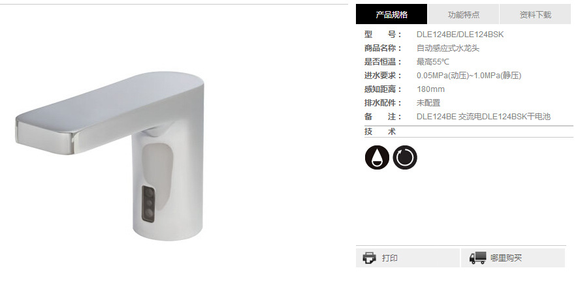Viewport: 578px width, 298px height.
Task: Click the faucet's sensor window in the image
Action: 148,204
